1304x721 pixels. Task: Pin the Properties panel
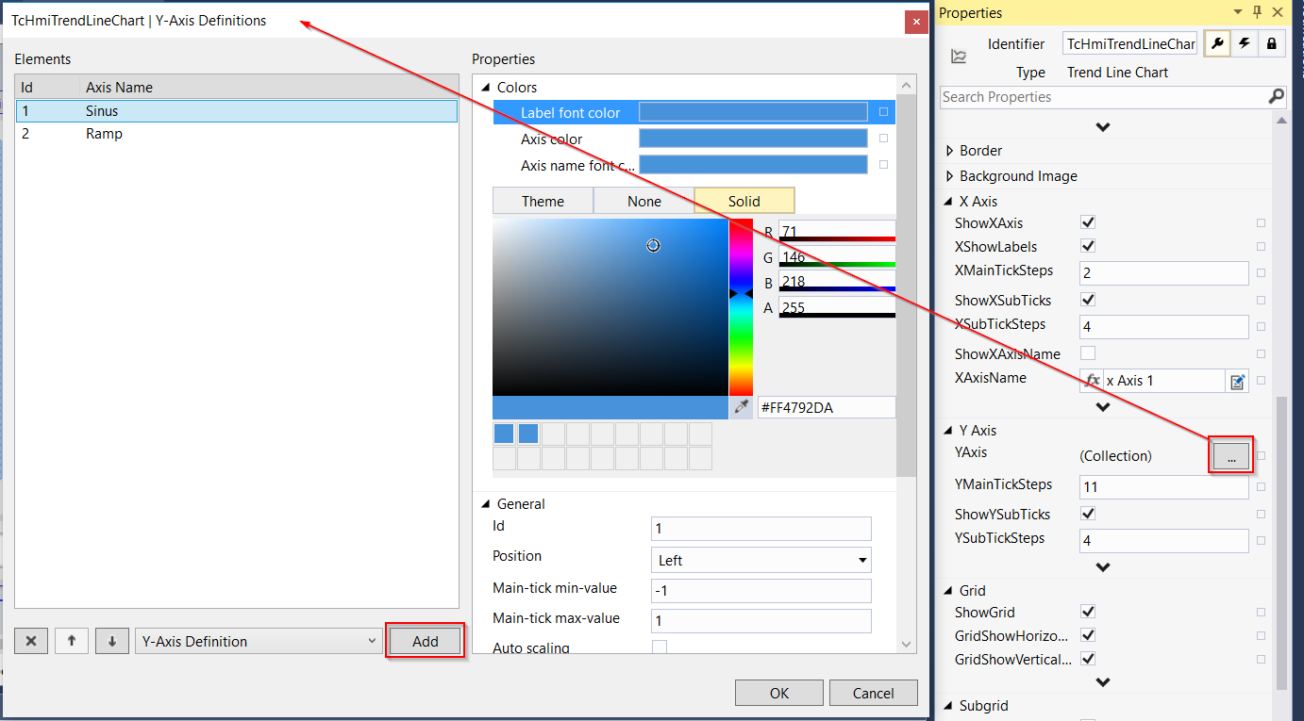click(1257, 12)
